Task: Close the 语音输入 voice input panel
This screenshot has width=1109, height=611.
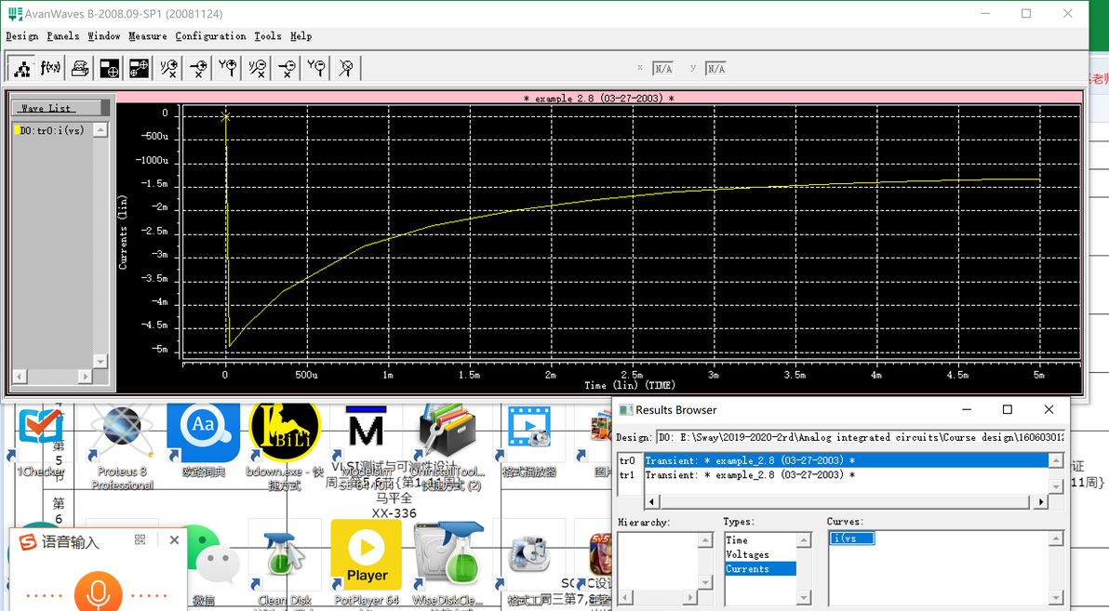Action: tap(174, 540)
